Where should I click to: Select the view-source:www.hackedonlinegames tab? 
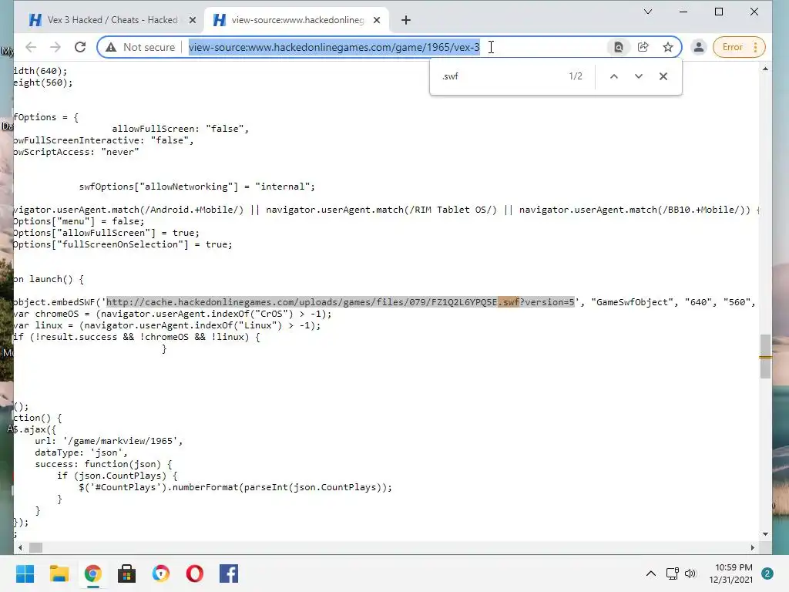point(297,20)
